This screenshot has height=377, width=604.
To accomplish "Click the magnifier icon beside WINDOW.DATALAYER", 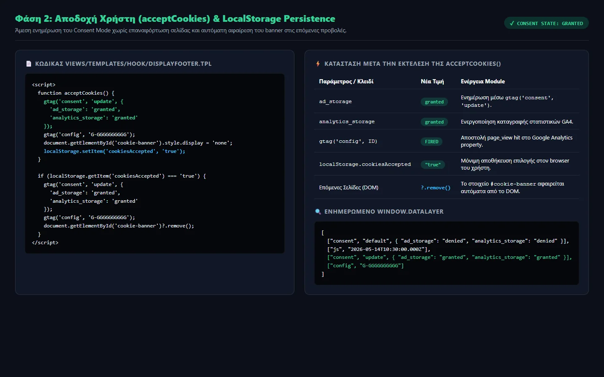I will tap(318, 212).
